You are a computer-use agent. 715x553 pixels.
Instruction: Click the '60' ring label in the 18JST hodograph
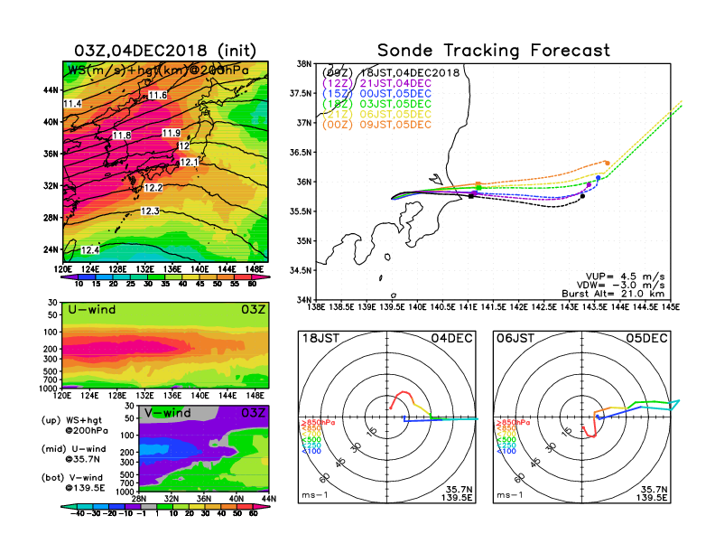click(x=325, y=477)
